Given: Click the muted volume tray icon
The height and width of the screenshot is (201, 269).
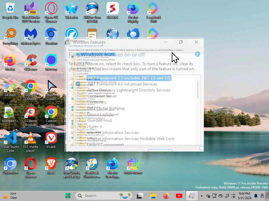Looking at the screenshot, I should (x=208, y=196).
